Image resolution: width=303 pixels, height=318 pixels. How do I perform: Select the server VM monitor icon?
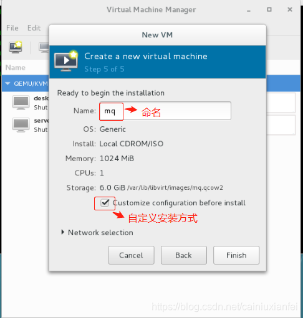[x=21, y=125]
